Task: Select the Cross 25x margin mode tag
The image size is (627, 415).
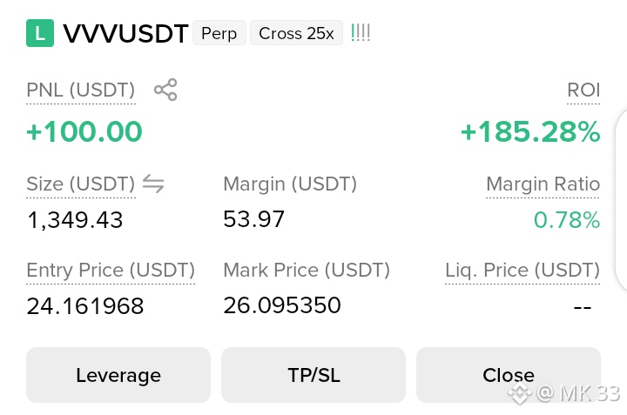Action: pyautogui.click(x=296, y=33)
